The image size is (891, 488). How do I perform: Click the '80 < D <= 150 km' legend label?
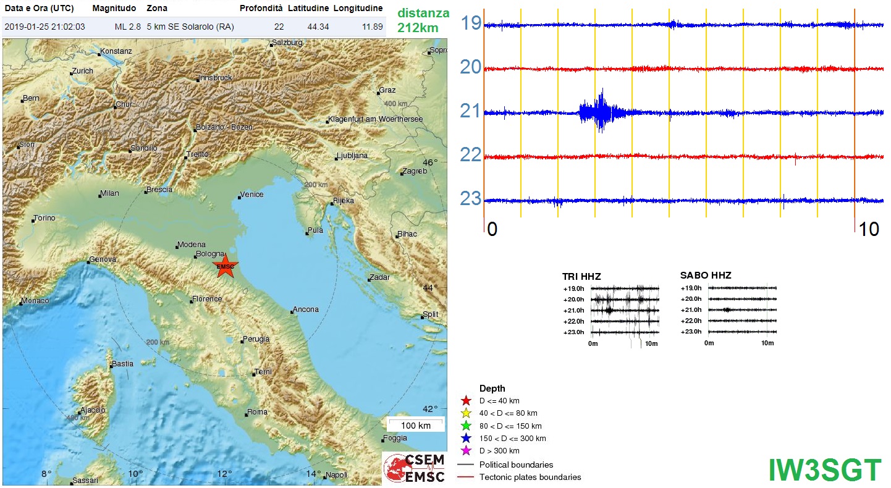[x=510, y=426]
